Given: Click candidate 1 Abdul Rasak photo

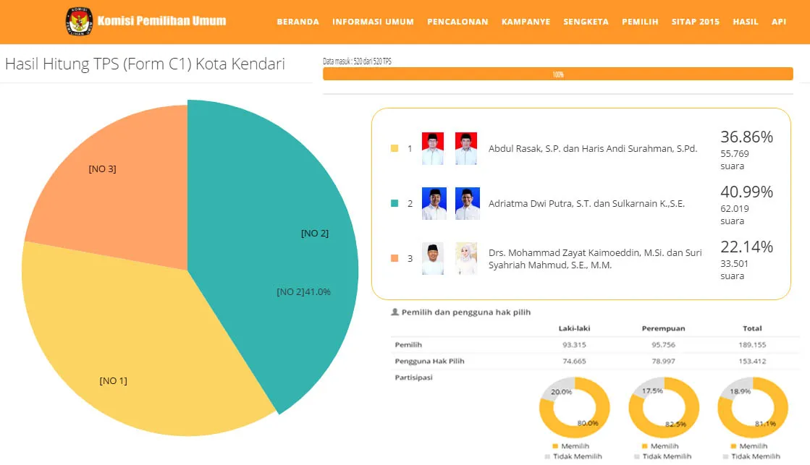Looking at the screenshot, I should point(433,148).
